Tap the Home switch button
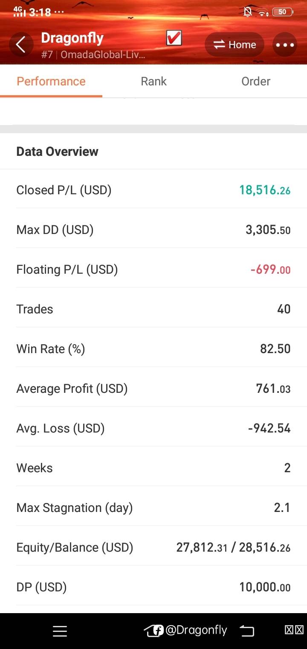 coord(235,45)
